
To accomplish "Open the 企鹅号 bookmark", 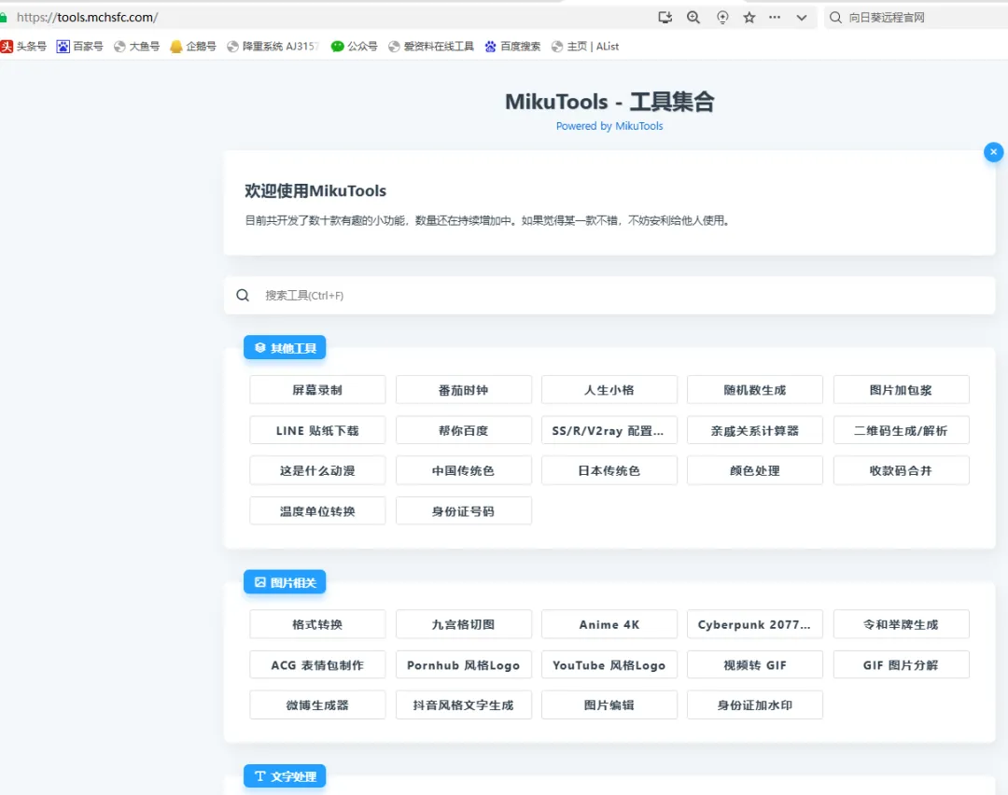I will pos(193,47).
